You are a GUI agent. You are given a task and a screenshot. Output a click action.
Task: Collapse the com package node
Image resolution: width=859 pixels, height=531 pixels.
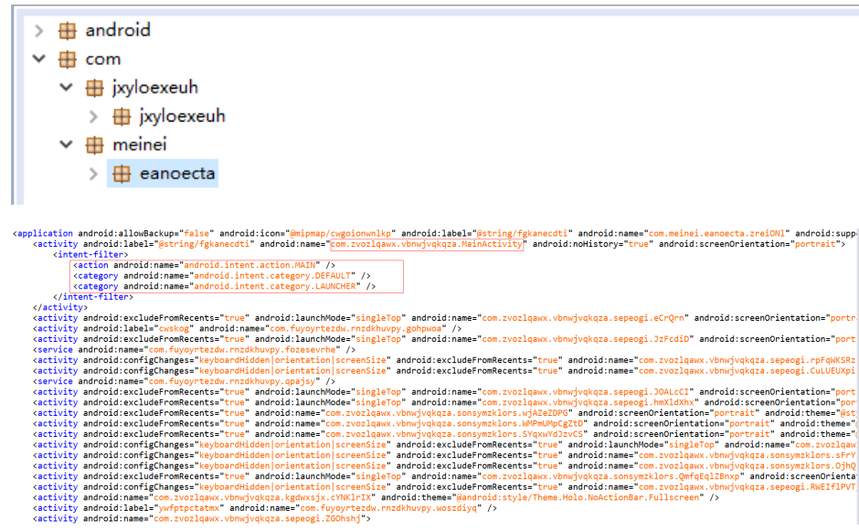[39, 59]
